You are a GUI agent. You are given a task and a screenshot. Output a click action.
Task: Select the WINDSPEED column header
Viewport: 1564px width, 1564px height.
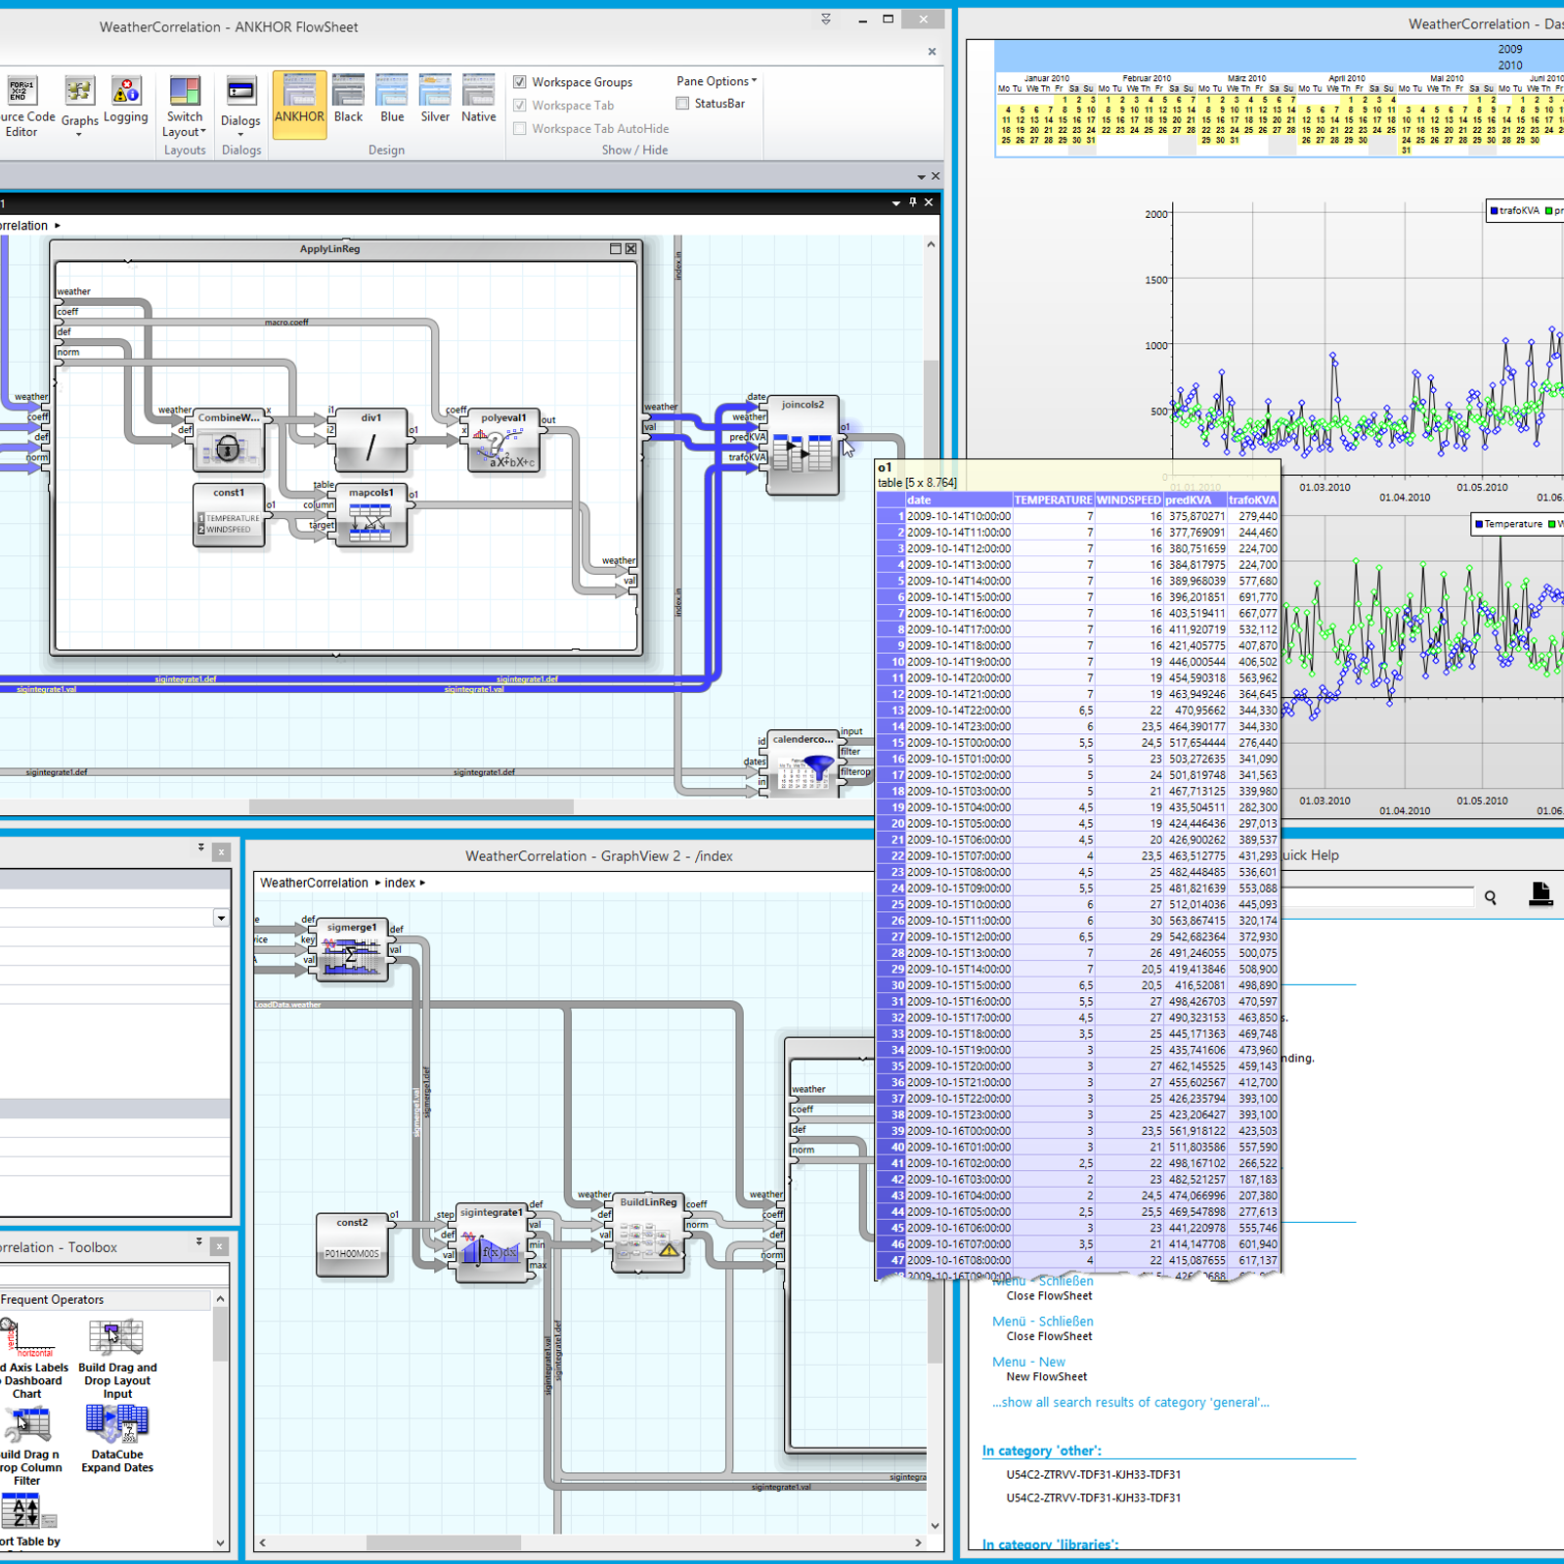click(x=1129, y=500)
